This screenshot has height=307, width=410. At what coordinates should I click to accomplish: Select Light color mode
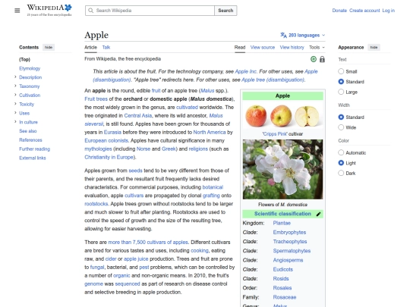coord(341,163)
